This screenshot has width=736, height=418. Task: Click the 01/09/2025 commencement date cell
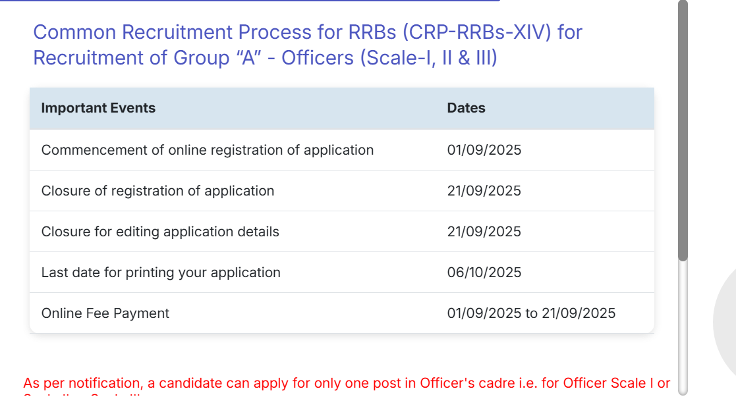(x=484, y=150)
